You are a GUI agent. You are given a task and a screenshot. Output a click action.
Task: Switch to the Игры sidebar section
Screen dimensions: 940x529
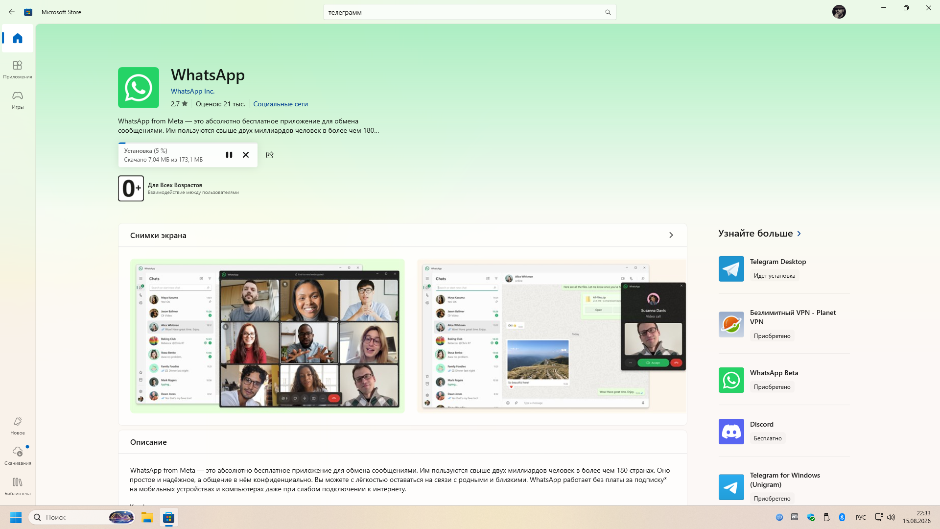coord(18,99)
